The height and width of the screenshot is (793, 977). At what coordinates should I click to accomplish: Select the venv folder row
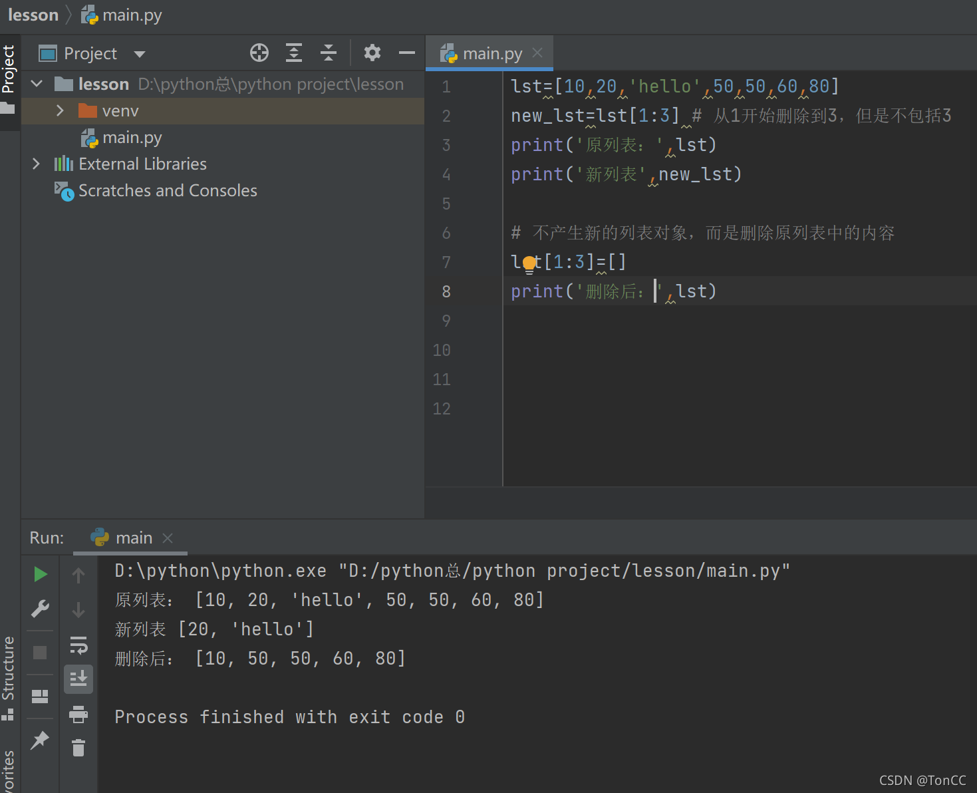click(223, 111)
